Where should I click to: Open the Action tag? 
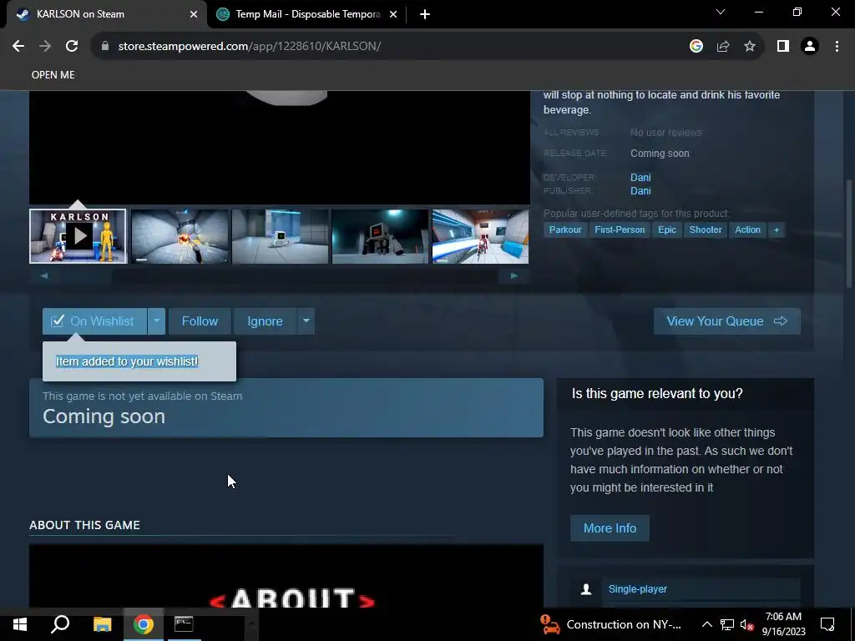[x=747, y=230]
